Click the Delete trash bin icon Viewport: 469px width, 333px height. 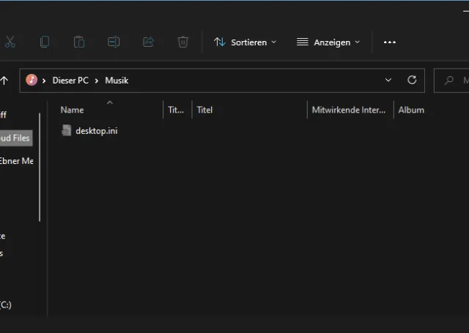[x=183, y=42]
